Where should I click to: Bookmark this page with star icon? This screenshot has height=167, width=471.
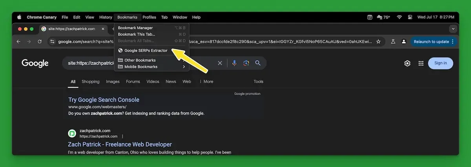(378, 41)
